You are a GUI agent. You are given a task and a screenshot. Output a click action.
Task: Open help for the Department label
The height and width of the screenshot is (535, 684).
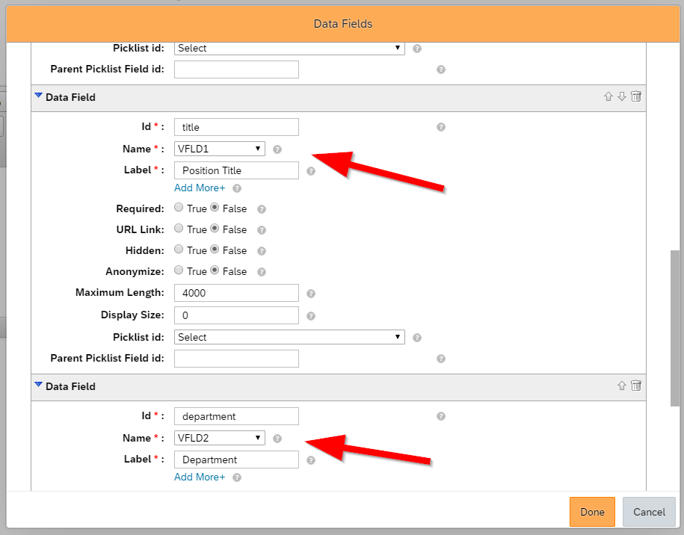pyautogui.click(x=310, y=460)
